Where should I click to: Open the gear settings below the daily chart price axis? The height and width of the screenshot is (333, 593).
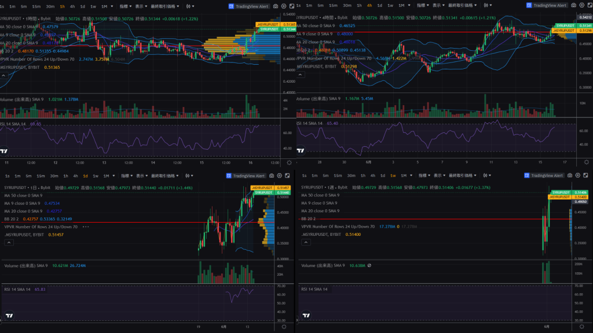284,327
